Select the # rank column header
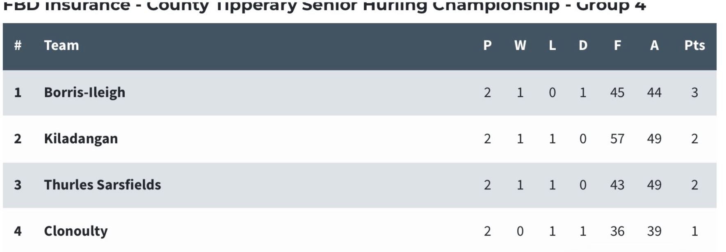Image resolution: width=726 pixels, height=252 pixels. tap(18, 45)
